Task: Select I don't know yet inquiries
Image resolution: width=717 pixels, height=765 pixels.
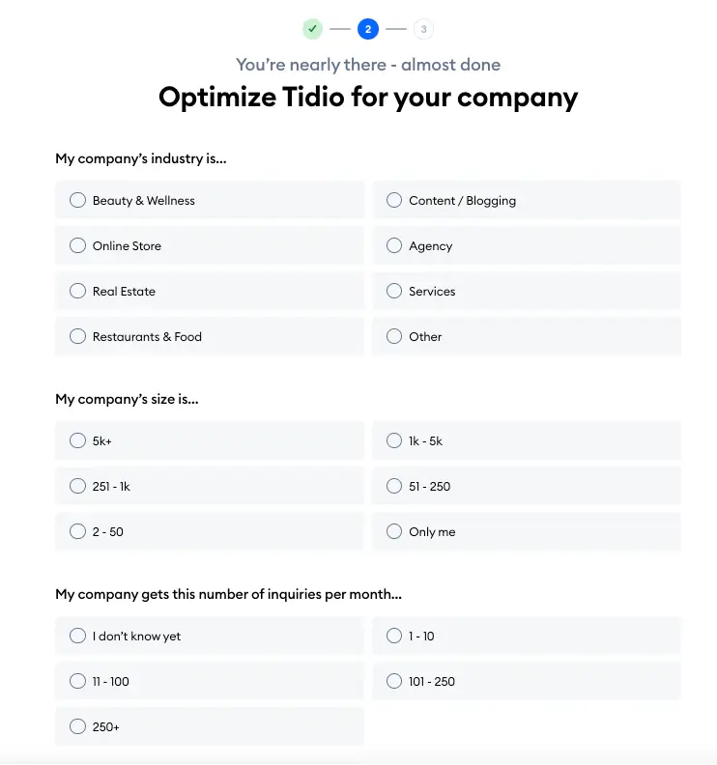Action: coord(210,636)
